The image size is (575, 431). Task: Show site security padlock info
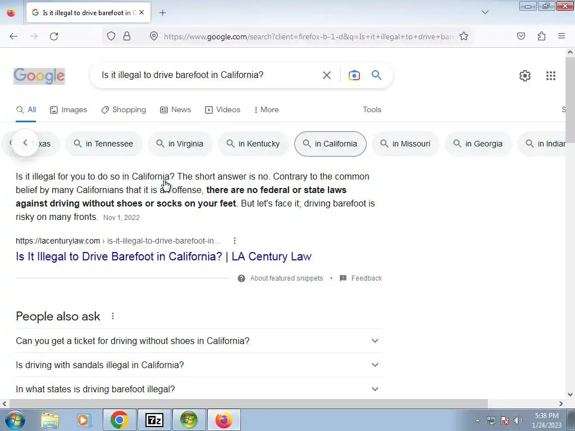[127, 36]
